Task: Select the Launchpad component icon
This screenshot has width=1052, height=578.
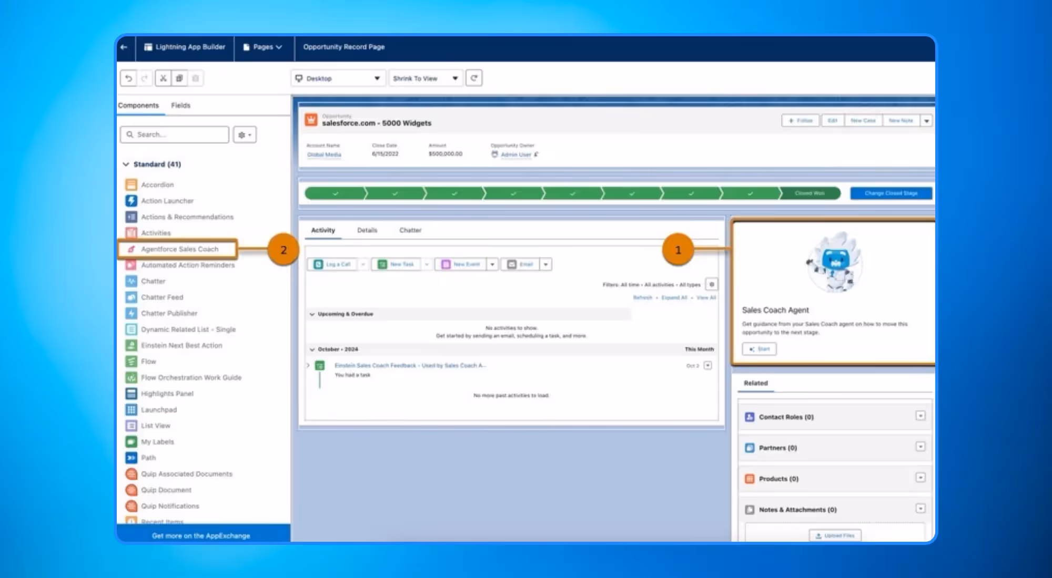Action: [131, 409]
